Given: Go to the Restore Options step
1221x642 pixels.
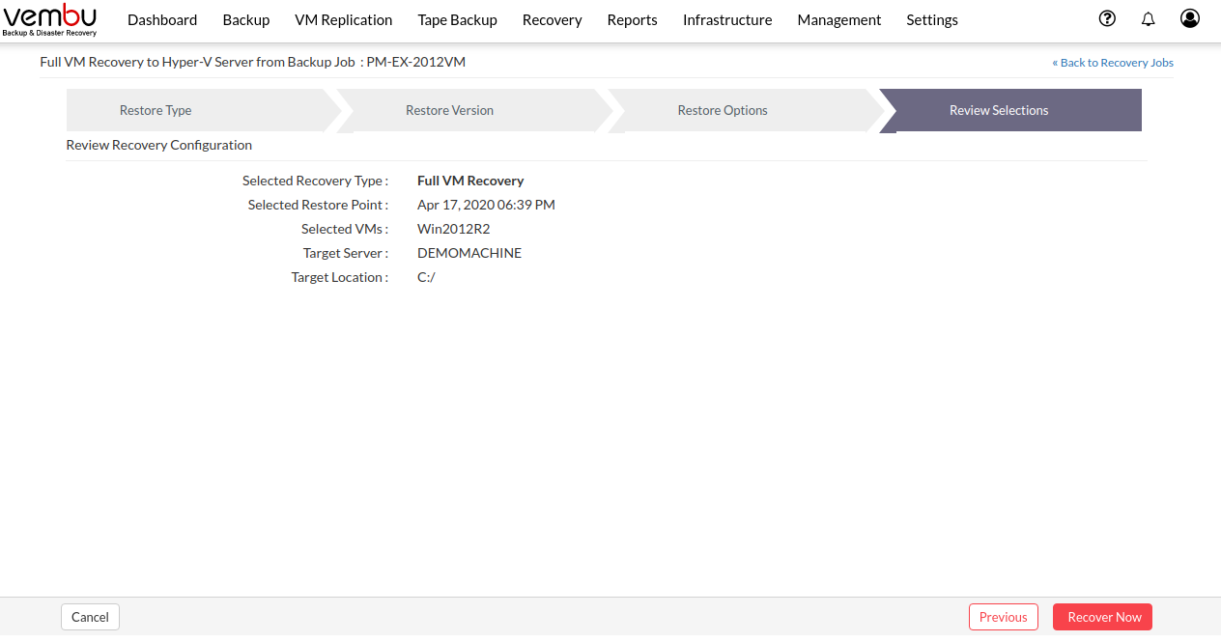Looking at the screenshot, I should tap(746, 110).
